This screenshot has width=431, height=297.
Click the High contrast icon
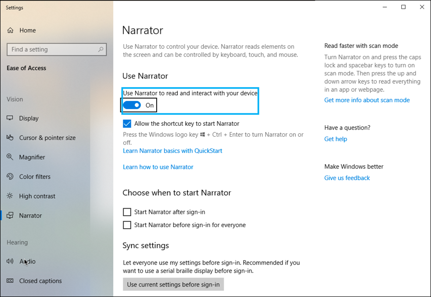tap(10, 196)
